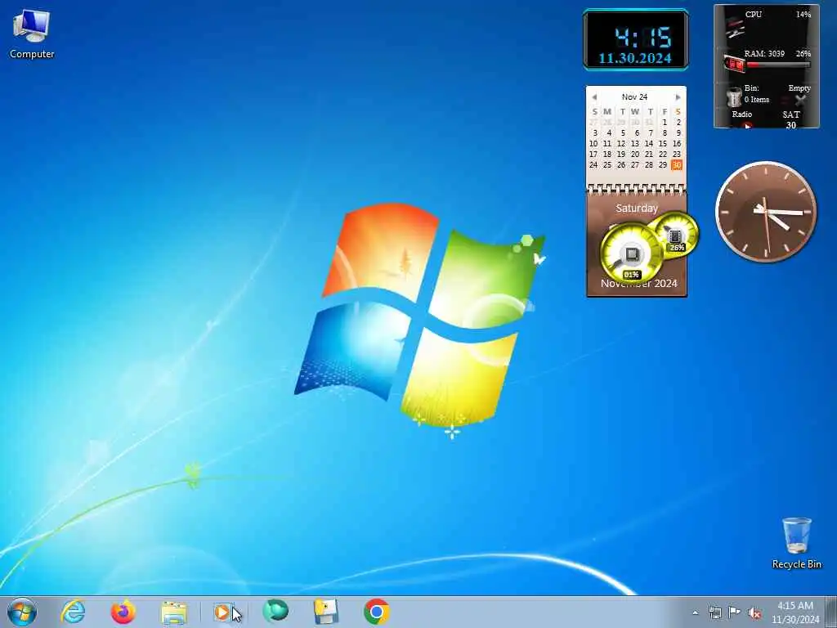The image size is (837, 628).
Task: Click the Bin trash can icon in gadget
Action: (734, 98)
